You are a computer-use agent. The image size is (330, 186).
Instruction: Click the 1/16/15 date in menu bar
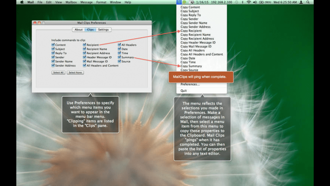[x=202, y=2]
